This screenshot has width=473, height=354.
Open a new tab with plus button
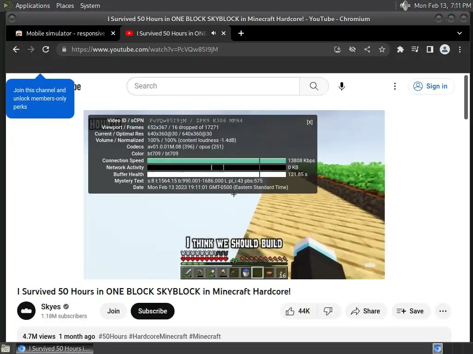click(x=241, y=33)
